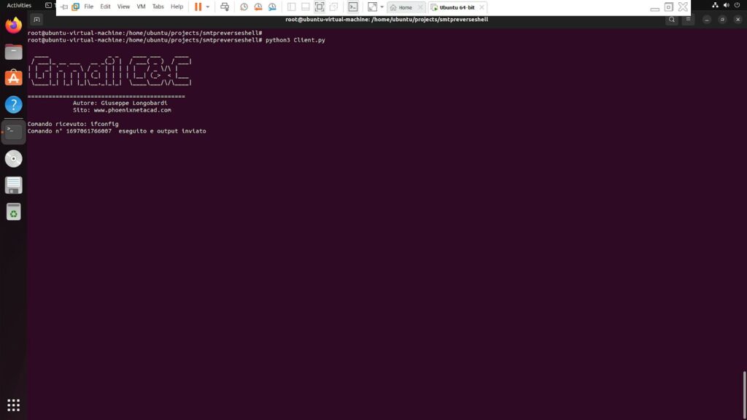
Task: Take a VM snapshot using the clock icon
Action: [244, 7]
